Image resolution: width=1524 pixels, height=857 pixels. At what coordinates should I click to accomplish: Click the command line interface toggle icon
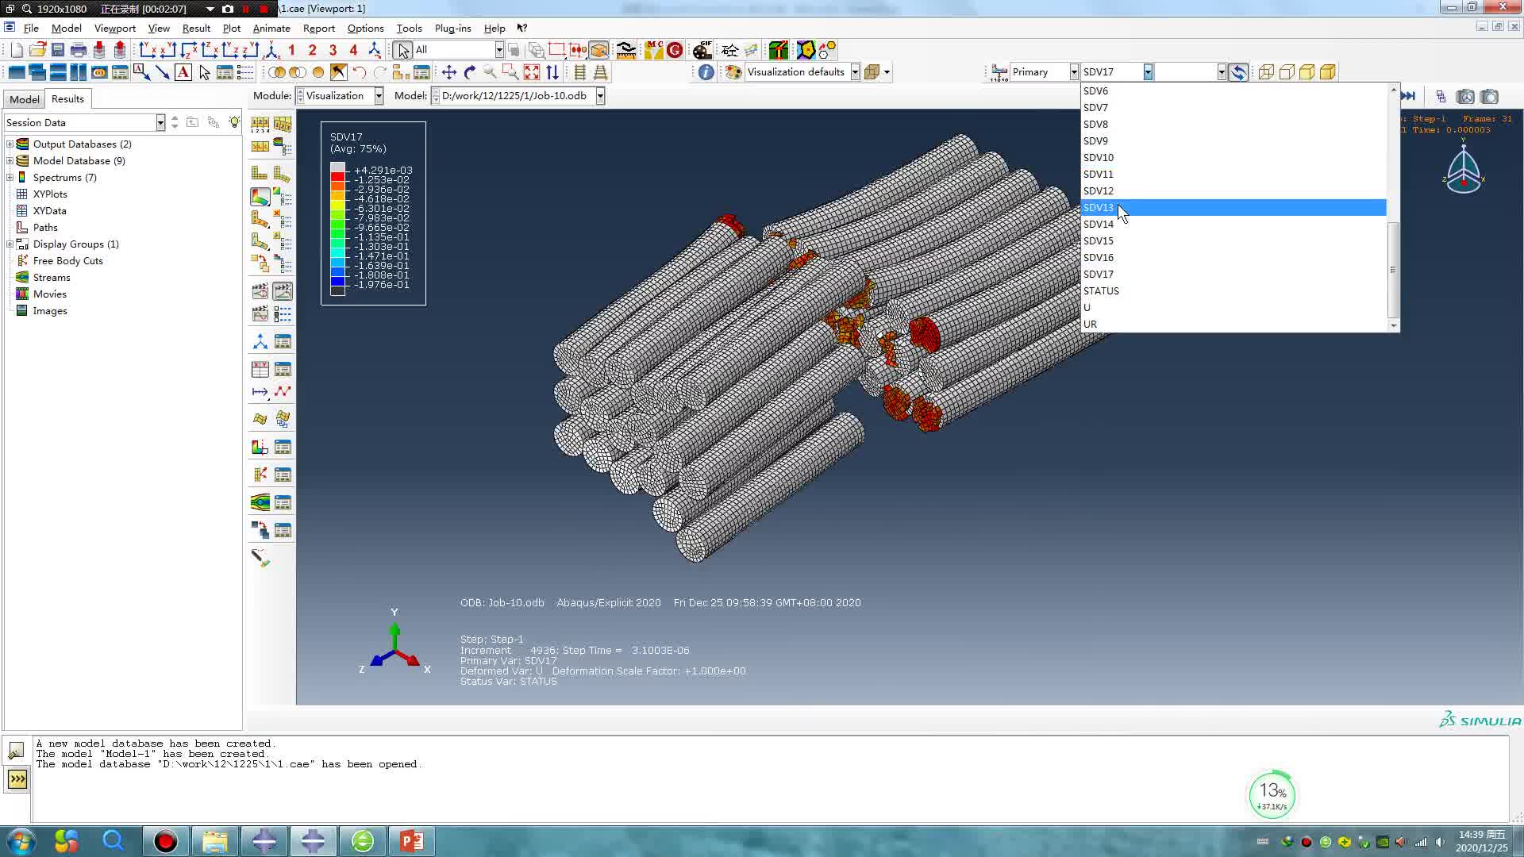coord(17,779)
